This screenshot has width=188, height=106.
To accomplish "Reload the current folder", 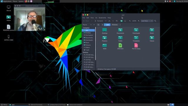I will pos(117,21).
